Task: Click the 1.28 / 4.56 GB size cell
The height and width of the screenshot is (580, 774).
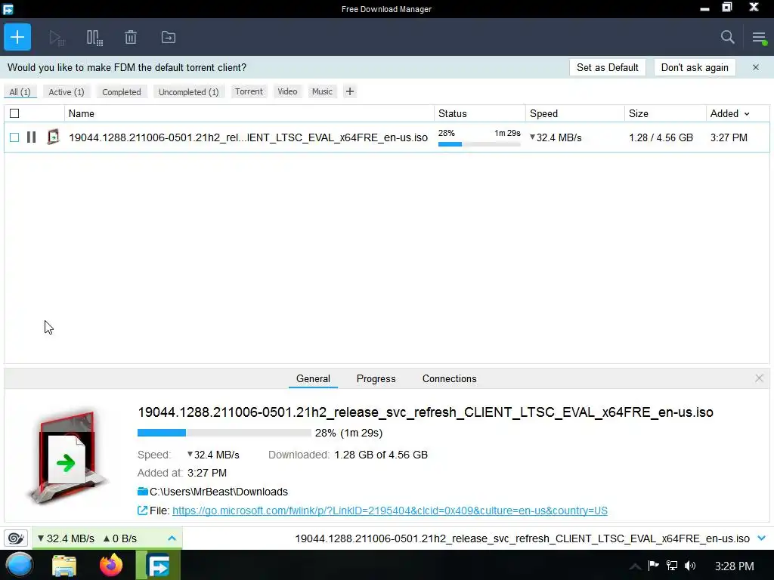Action: pyautogui.click(x=661, y=137)
